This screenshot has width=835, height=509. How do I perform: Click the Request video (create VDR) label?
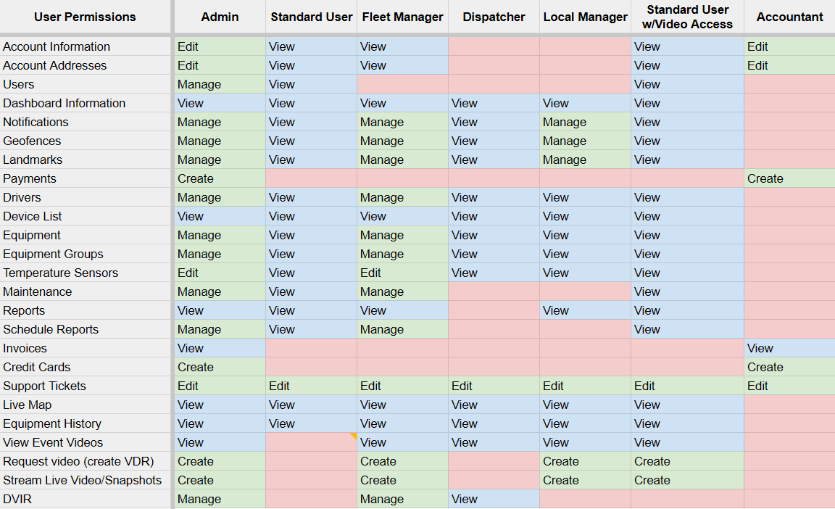pos(86,461)
